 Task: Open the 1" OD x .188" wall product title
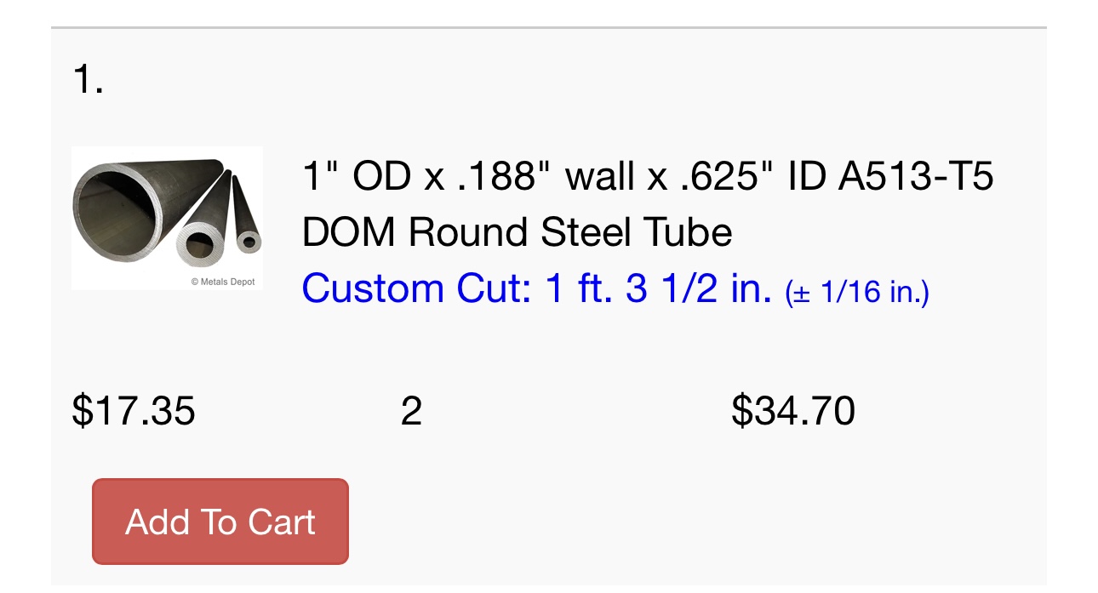648,204
